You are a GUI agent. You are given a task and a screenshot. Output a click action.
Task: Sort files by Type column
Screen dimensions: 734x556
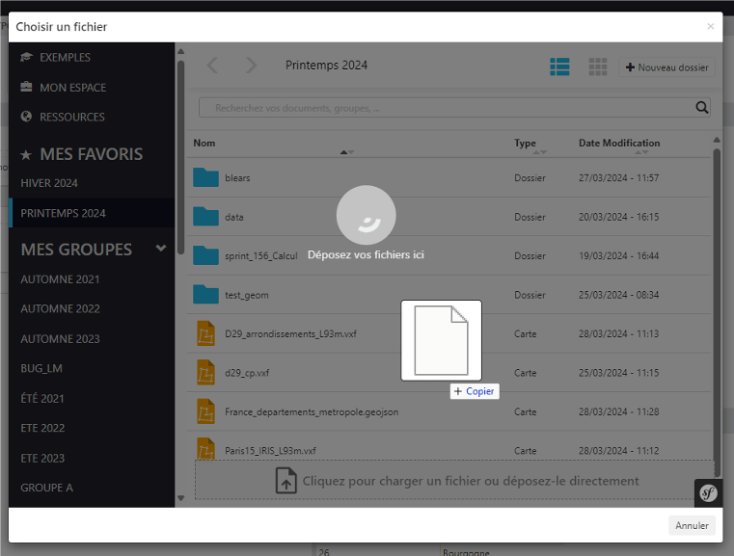click(x=525, y=144)
